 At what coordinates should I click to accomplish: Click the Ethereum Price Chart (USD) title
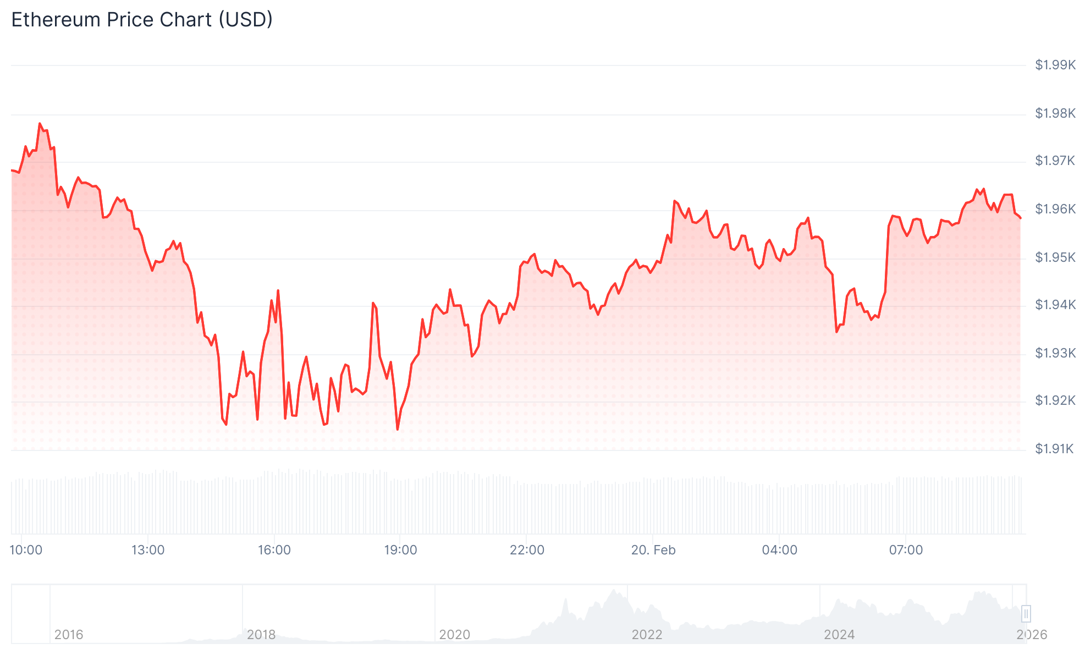point(142,20)
